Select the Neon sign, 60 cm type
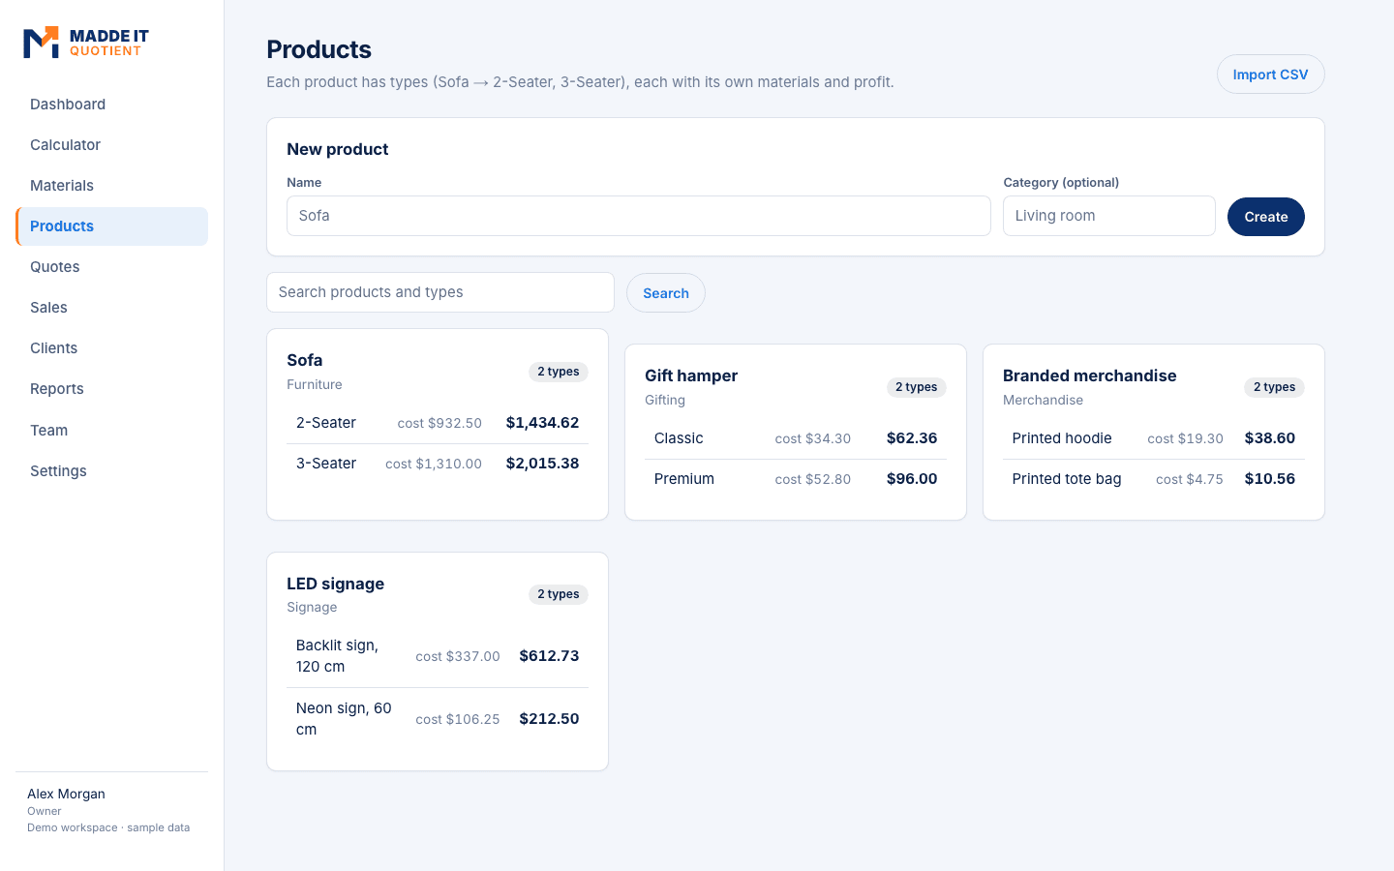1394x871 pixels. [438, 719]
